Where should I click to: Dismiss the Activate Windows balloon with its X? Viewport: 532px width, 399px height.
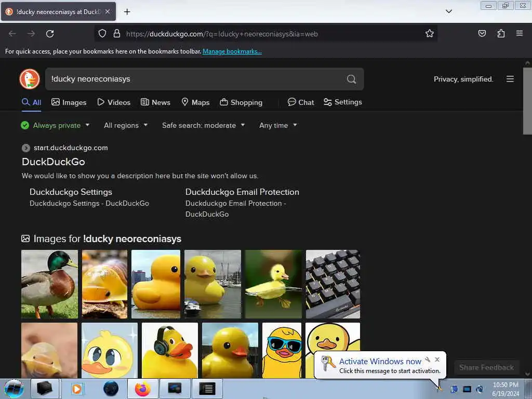[437, 360]
